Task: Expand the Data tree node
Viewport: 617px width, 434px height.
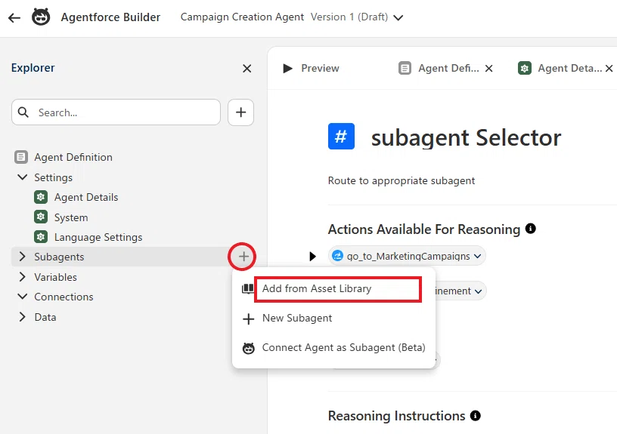Action: [x=23, y=317]
